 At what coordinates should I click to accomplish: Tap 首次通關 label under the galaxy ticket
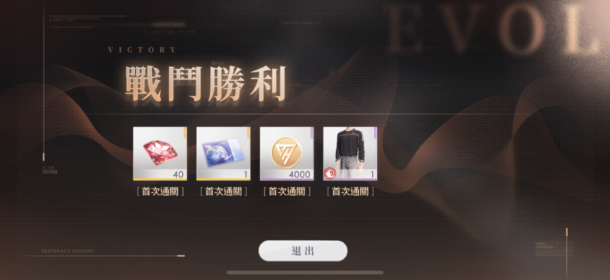[223, 191]
